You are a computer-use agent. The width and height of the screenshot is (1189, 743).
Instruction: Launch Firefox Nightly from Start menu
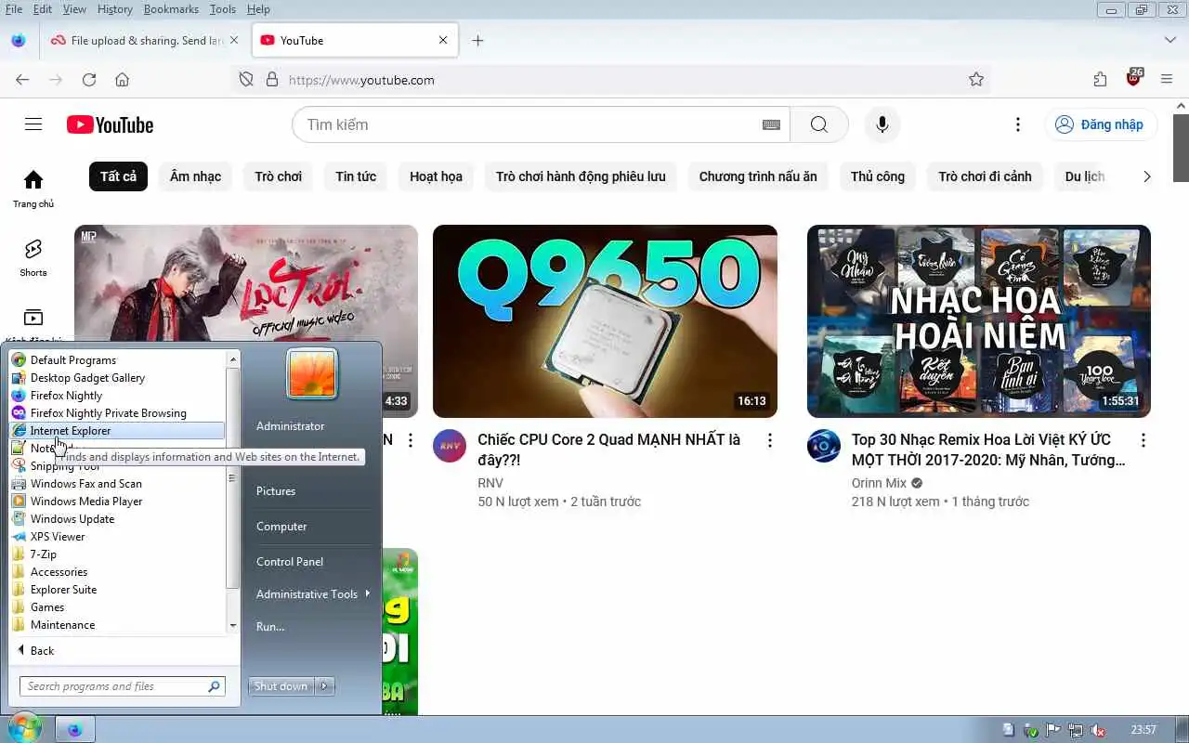117,396
